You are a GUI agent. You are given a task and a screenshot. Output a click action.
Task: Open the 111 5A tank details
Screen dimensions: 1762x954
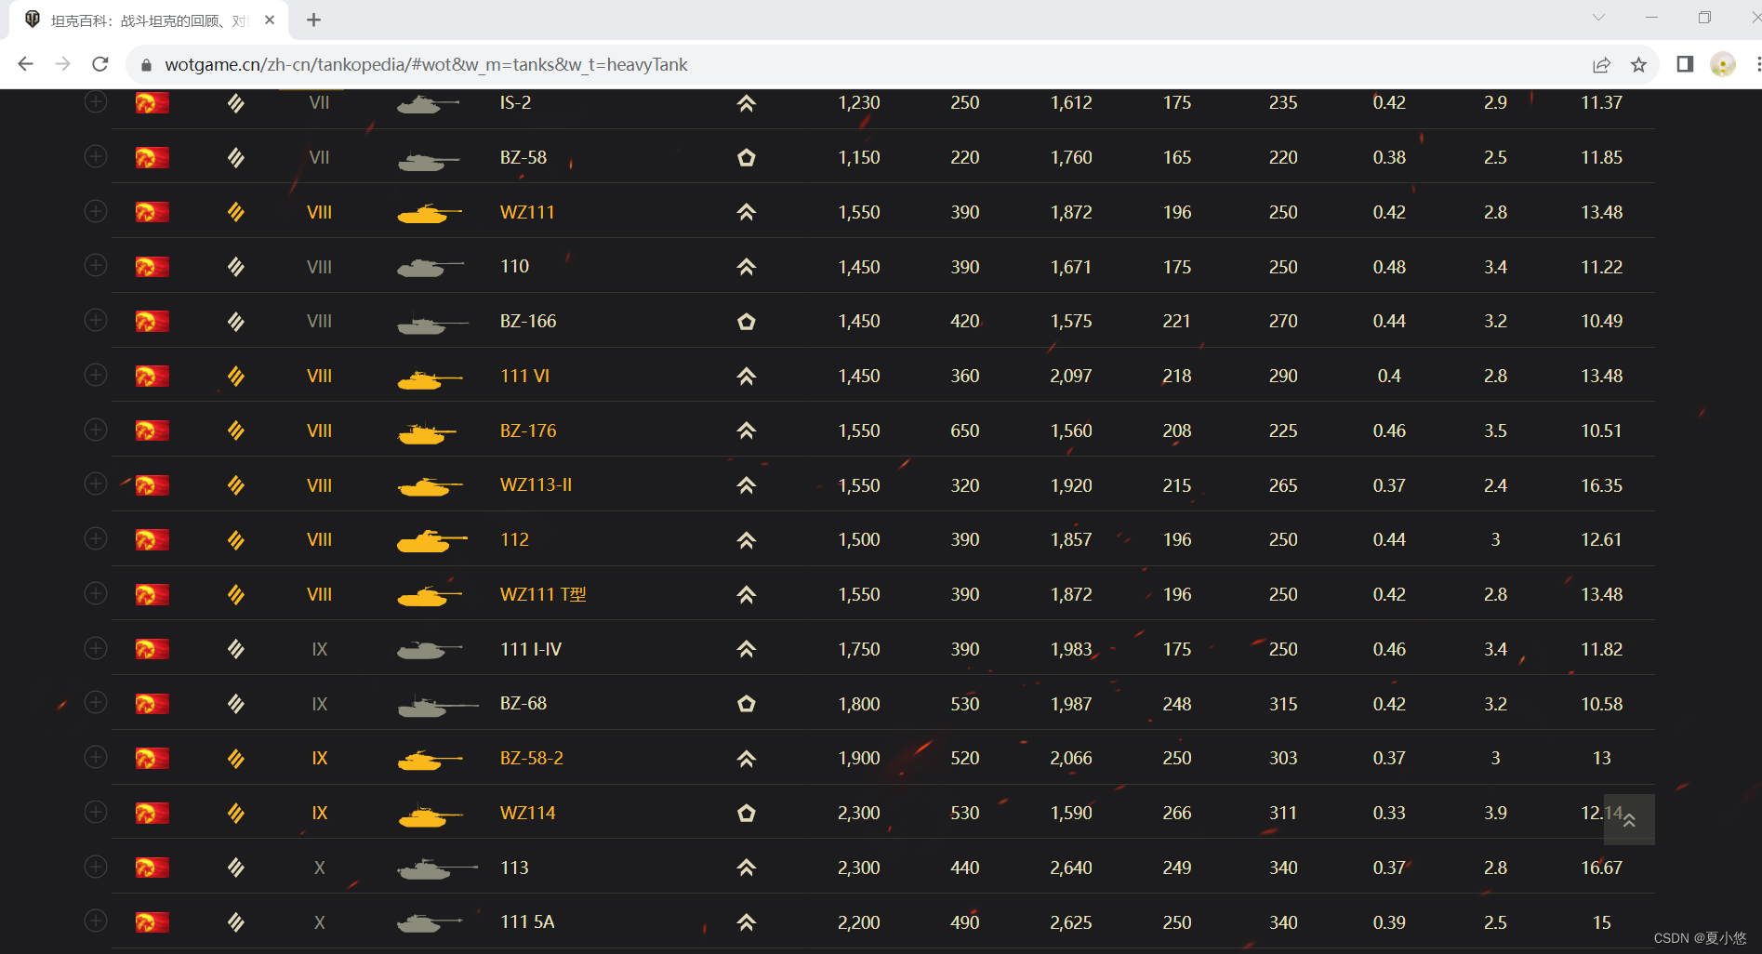pos(527,921)
